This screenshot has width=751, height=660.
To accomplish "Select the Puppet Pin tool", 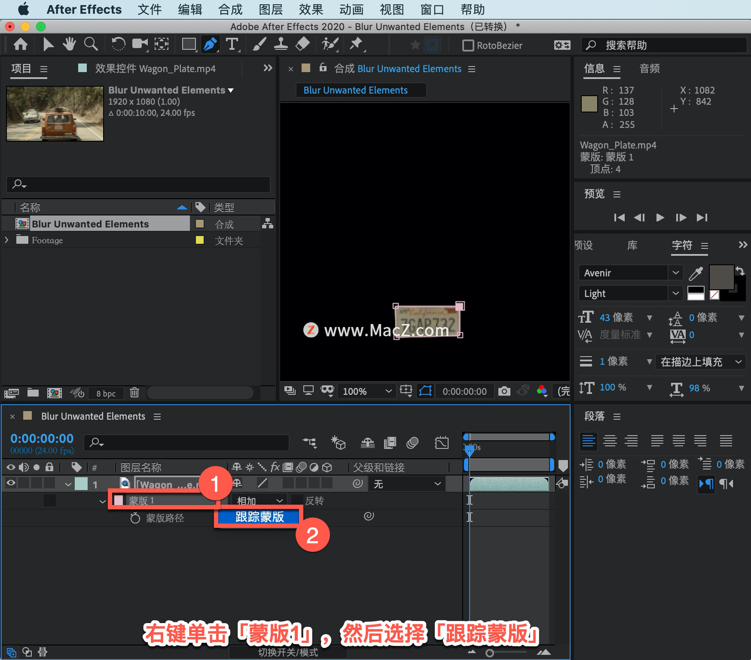I will (x=356, y=44).
